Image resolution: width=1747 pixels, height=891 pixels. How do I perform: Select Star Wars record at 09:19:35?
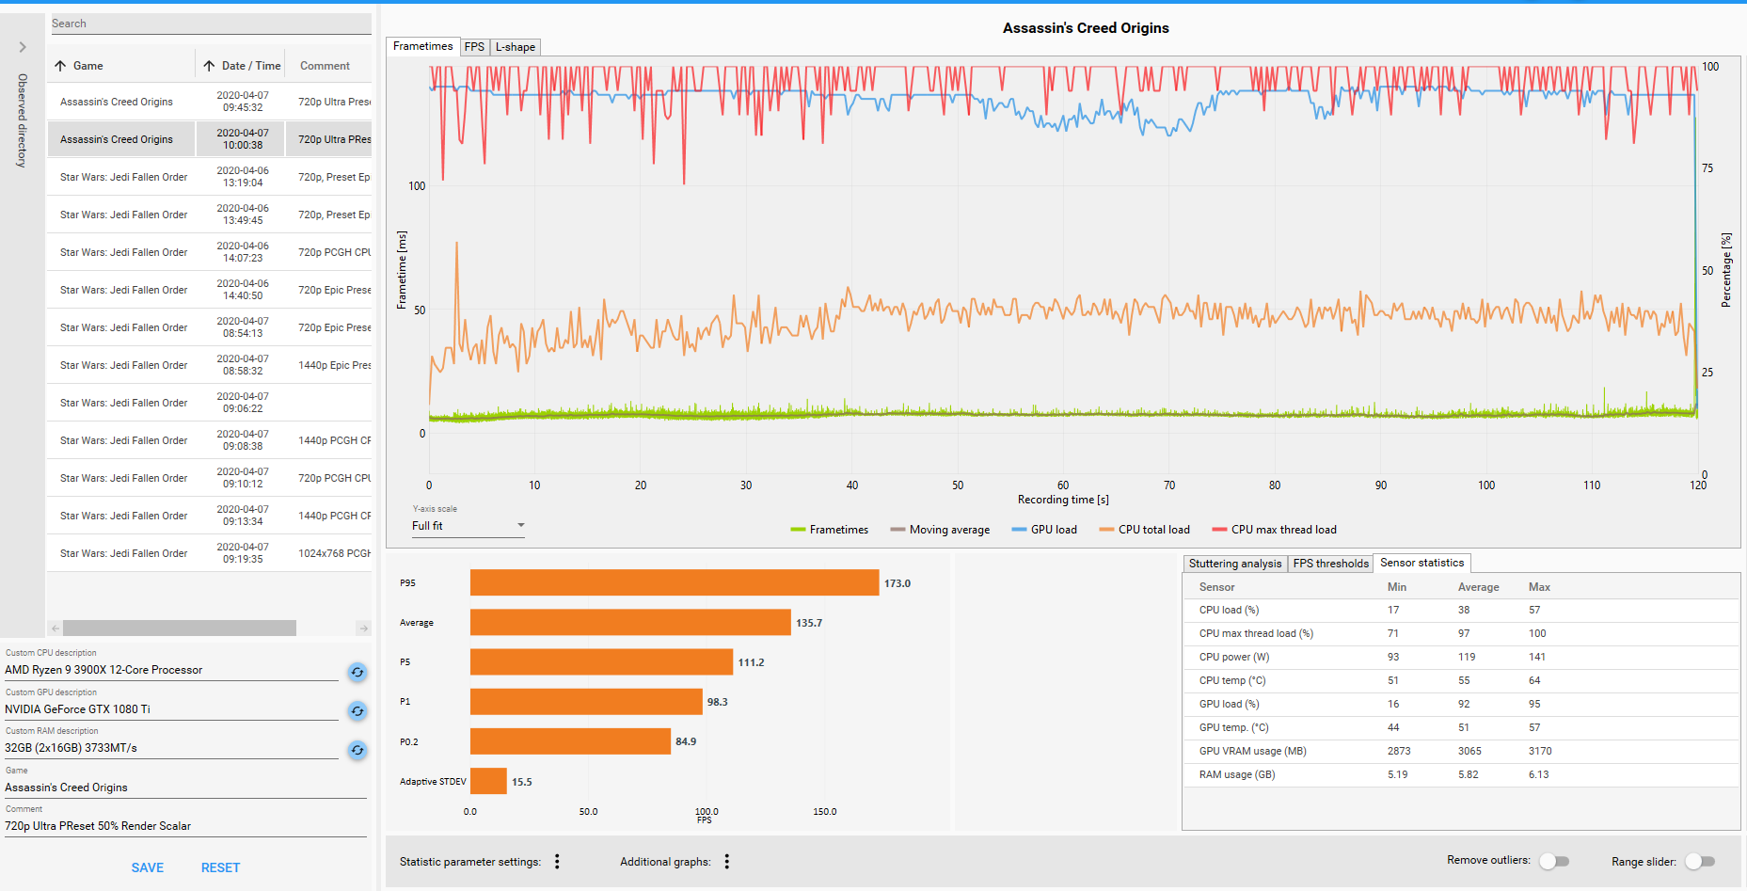point(209,553)
